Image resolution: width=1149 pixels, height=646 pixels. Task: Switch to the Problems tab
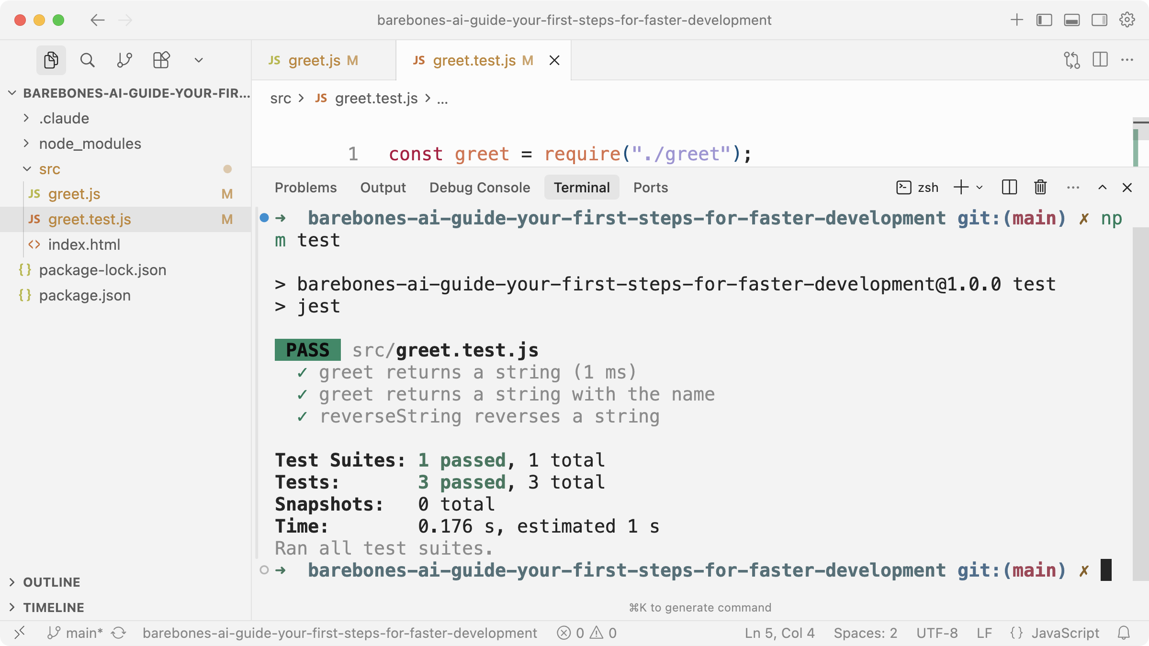[x=305, y=188]
